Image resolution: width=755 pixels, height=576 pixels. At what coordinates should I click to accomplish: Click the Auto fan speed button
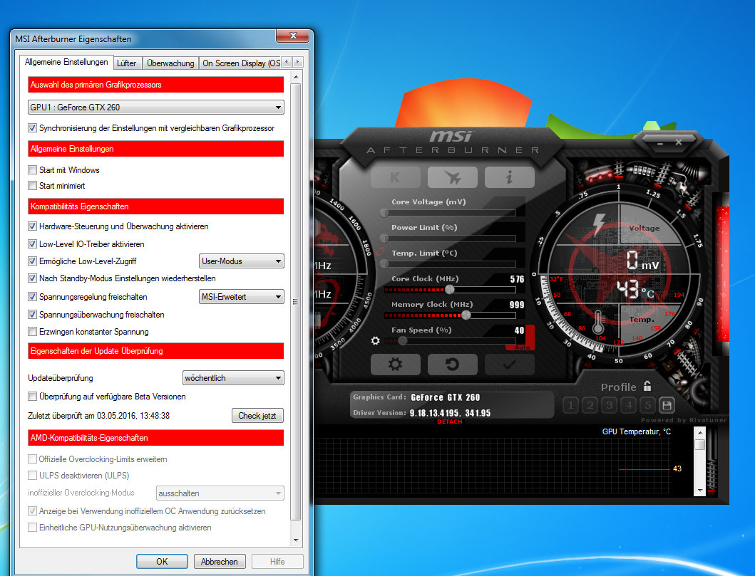523,347
